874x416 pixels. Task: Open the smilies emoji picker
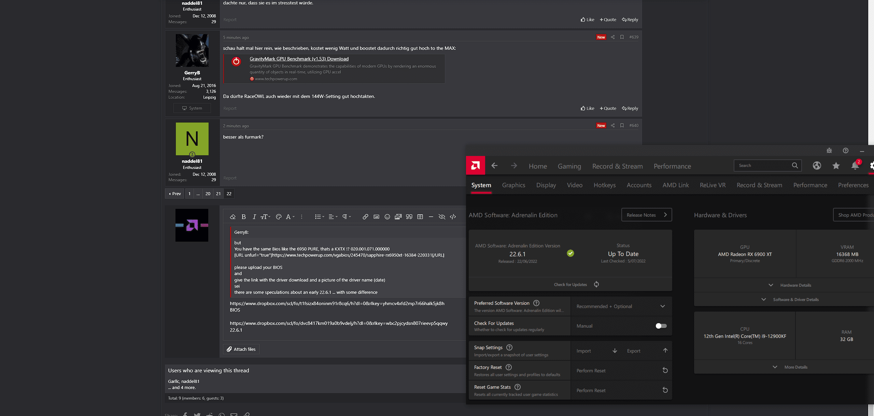387,217
